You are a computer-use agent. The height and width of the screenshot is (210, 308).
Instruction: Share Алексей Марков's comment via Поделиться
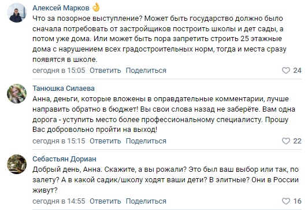146,71
